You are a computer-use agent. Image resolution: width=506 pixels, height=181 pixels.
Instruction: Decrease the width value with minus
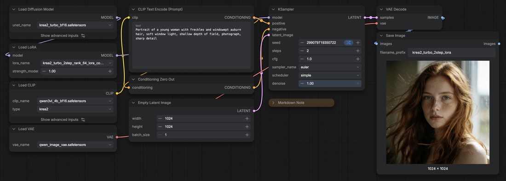(x=160, y=119)
